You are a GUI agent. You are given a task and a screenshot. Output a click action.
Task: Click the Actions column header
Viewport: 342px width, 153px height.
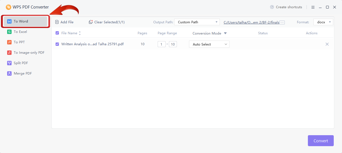click(x=312, y=33)
